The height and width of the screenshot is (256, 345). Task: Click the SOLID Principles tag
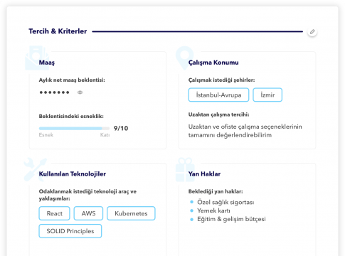(x=70, y=231)
